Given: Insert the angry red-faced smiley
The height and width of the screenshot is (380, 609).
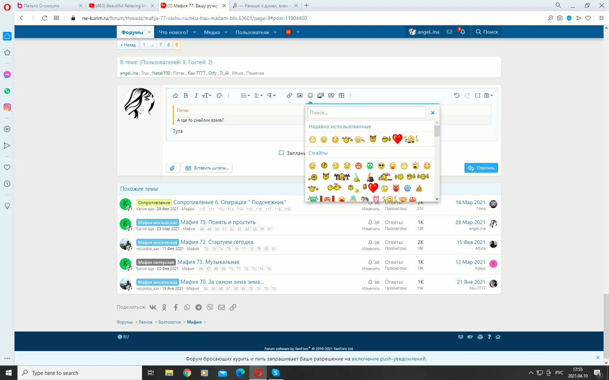Looking at the screenshot, I should click(x=359, y=166).
